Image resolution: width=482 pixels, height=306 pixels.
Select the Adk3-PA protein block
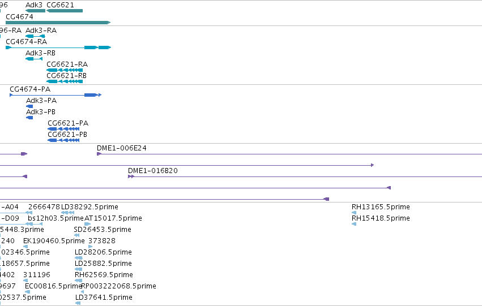click(29, 106)
